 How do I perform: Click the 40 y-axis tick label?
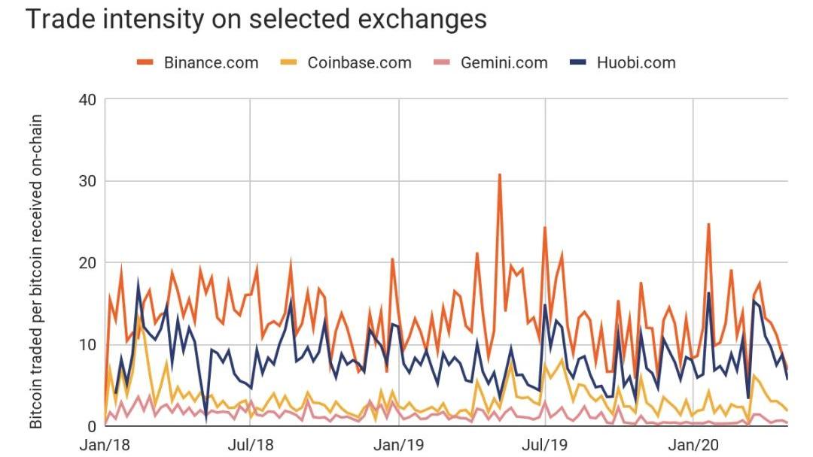[87, 100]
